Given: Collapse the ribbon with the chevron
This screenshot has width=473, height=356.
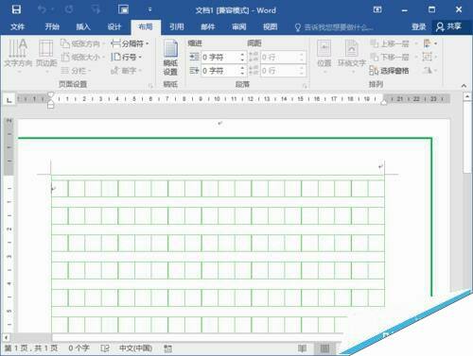Looking at the screenshot, I should click(464, 86).
